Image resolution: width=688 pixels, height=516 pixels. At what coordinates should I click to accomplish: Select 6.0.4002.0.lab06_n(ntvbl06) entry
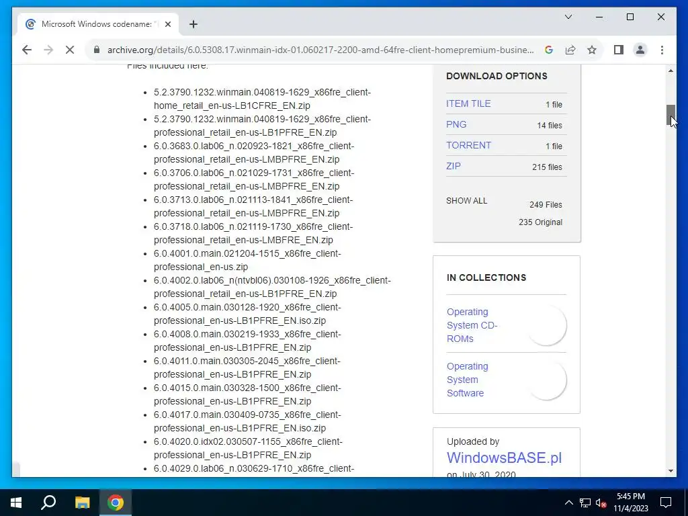click(272, 287)
